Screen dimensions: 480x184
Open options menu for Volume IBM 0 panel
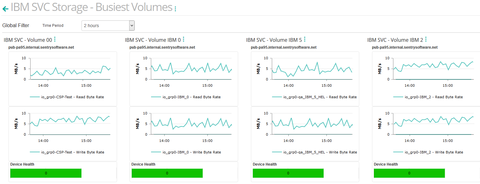184,39
